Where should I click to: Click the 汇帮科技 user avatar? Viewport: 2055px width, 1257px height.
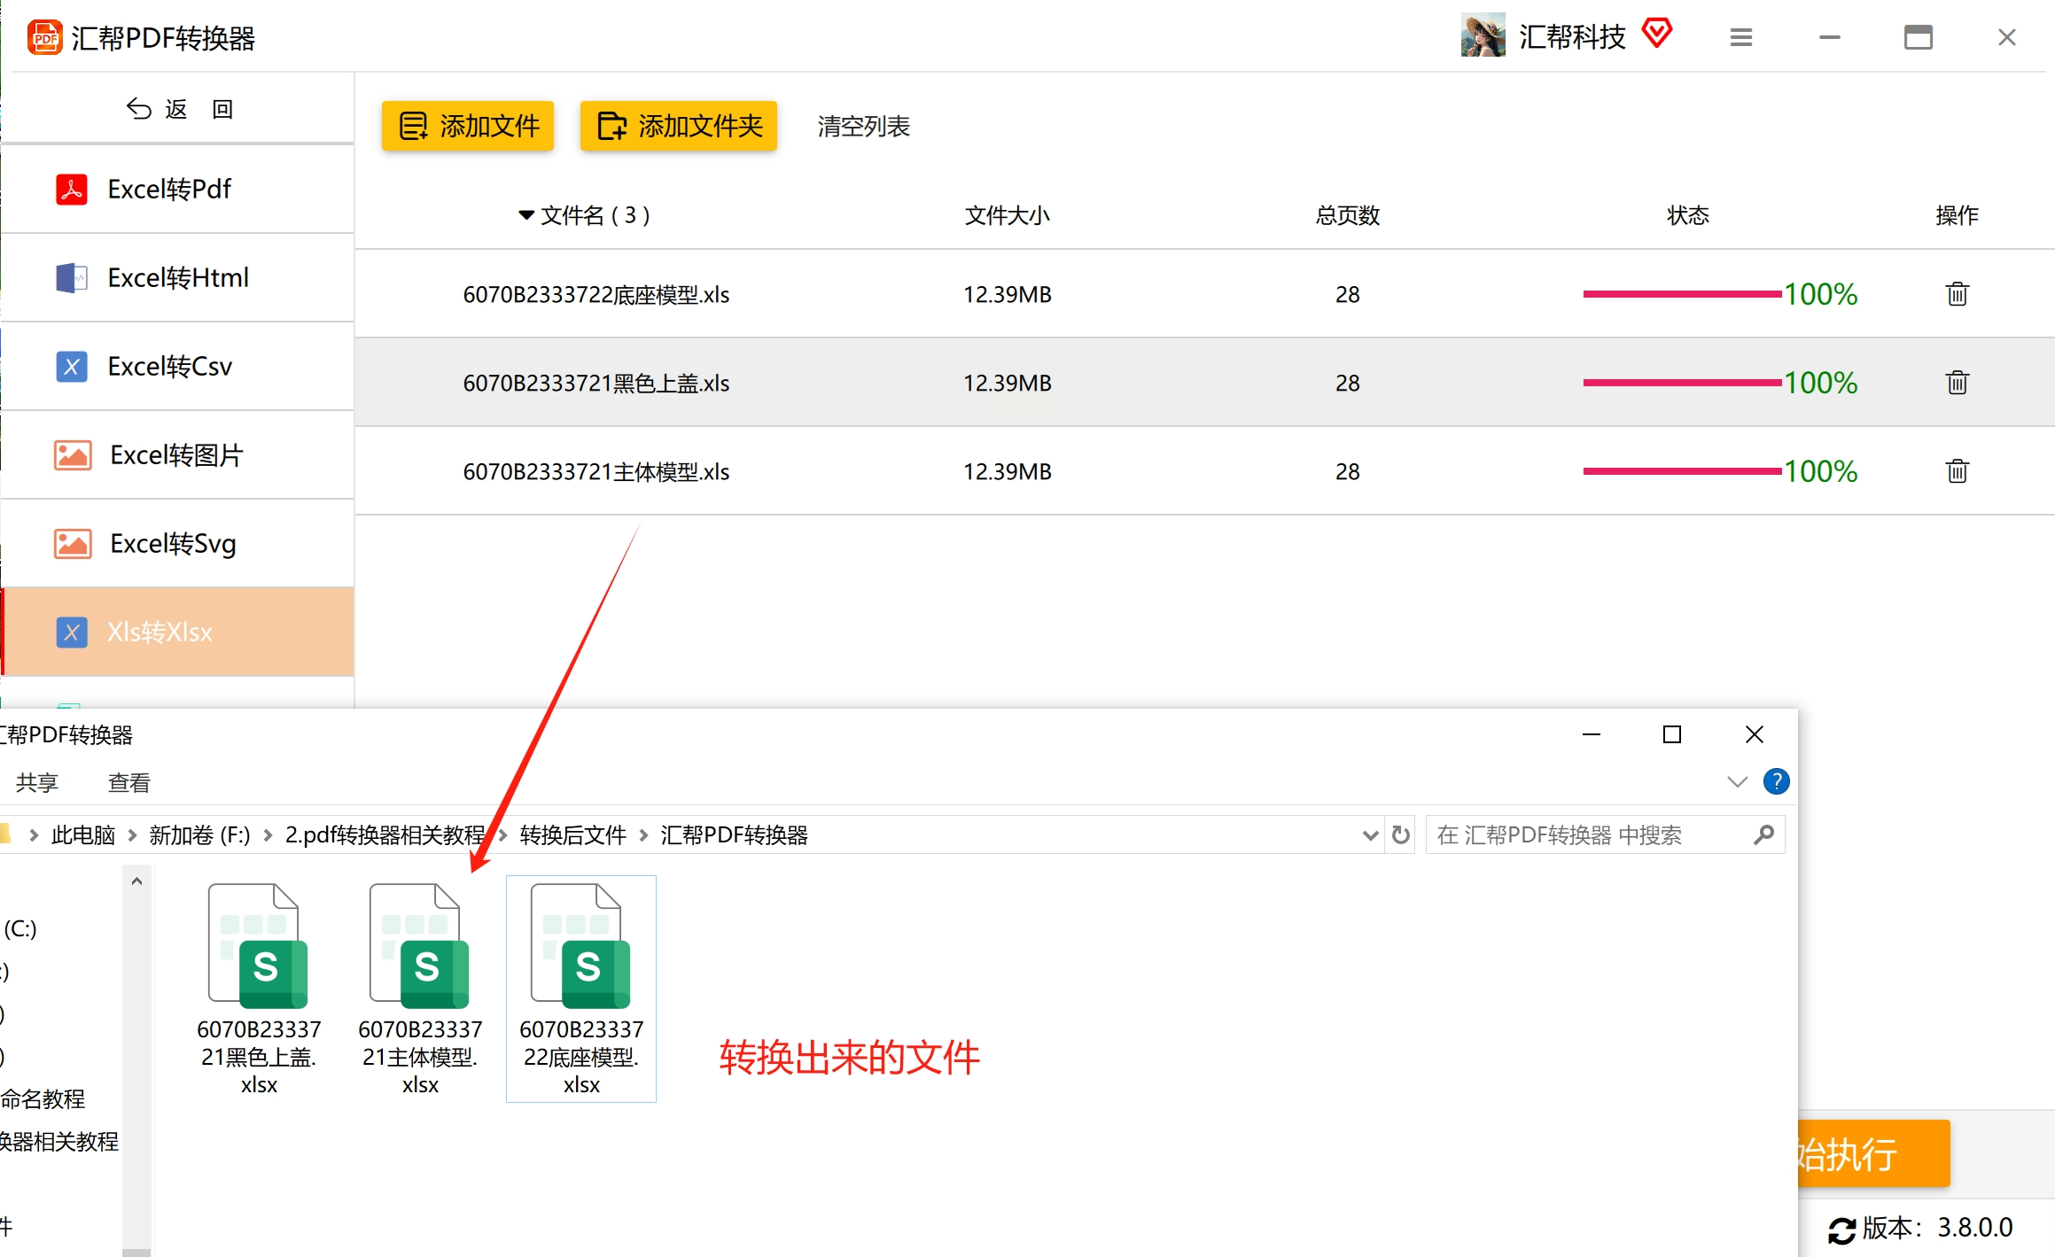pos(1483,35)
